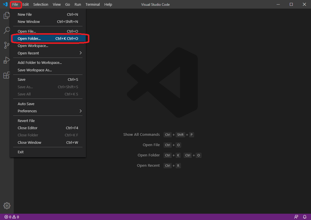The image size is (311, 220).
Task: Click the VS Code logo in the title bar
Action: [5, 4]
